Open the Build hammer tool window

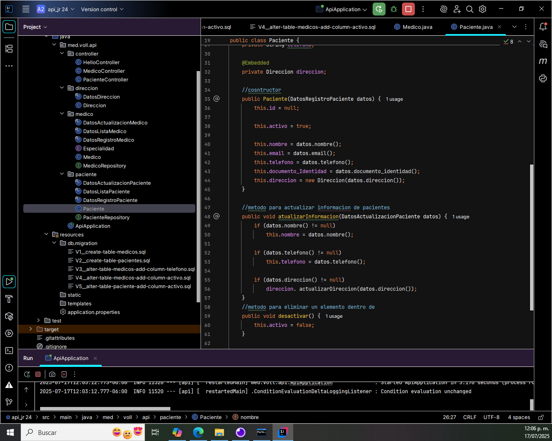pos(9,299)
